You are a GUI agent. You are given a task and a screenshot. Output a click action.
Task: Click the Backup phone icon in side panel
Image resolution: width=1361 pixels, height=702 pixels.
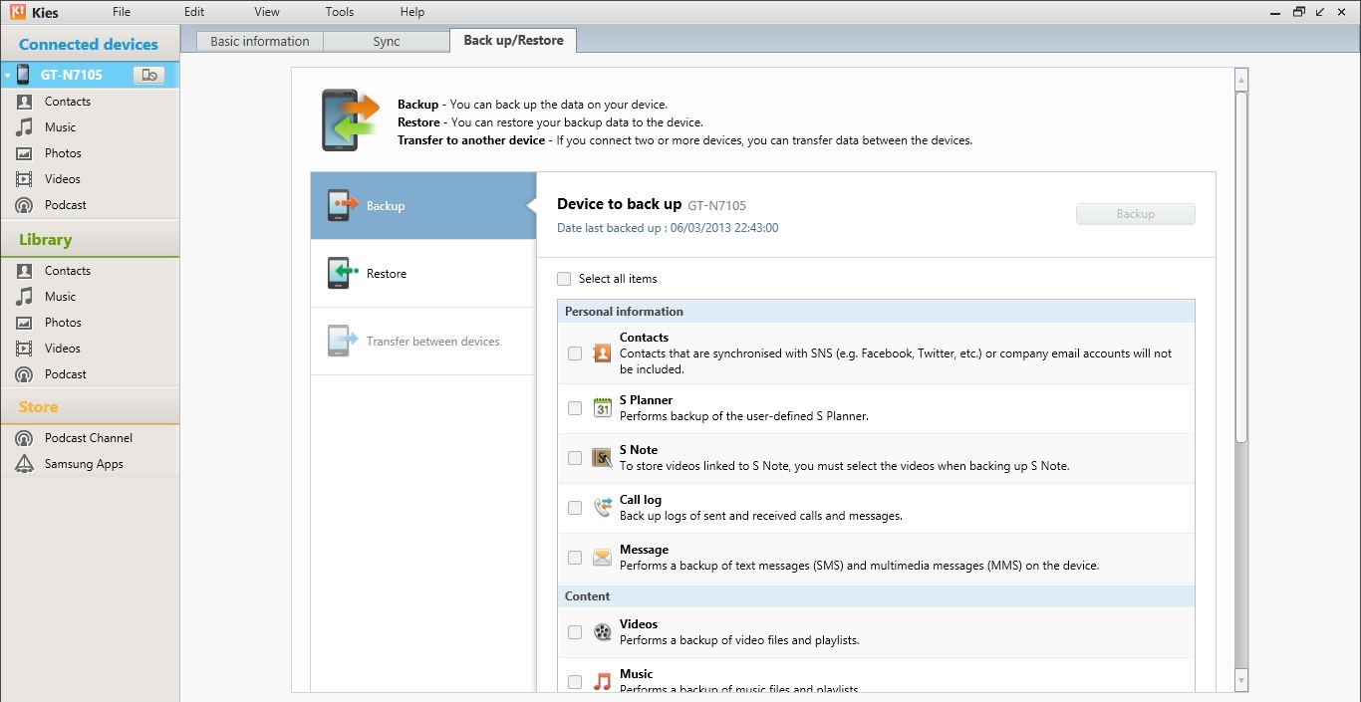(342, 205)
